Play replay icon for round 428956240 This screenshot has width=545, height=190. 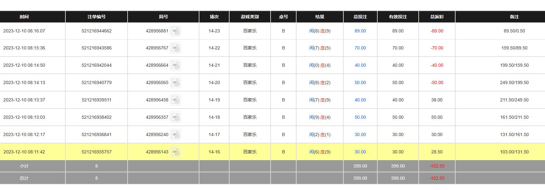tap(175, 135)
